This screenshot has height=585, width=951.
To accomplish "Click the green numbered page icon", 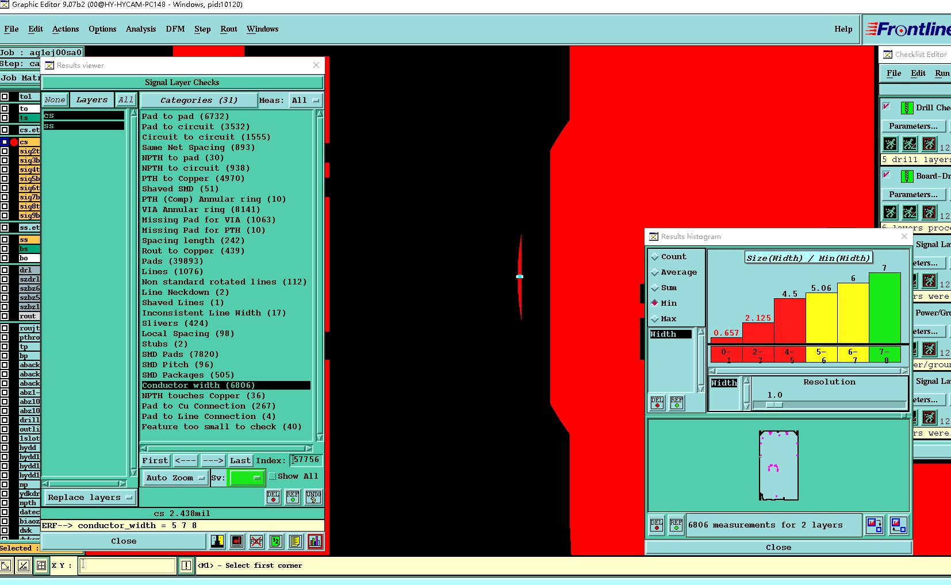I will tap(276, 541).
